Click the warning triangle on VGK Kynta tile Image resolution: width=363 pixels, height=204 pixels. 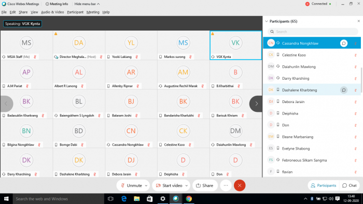click(213, 34)
